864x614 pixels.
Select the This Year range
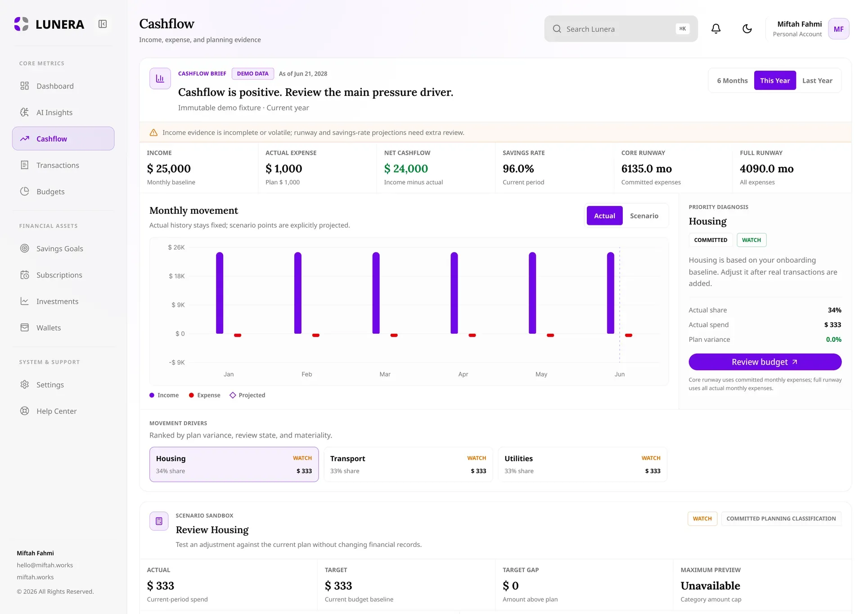tap(775, 81)
